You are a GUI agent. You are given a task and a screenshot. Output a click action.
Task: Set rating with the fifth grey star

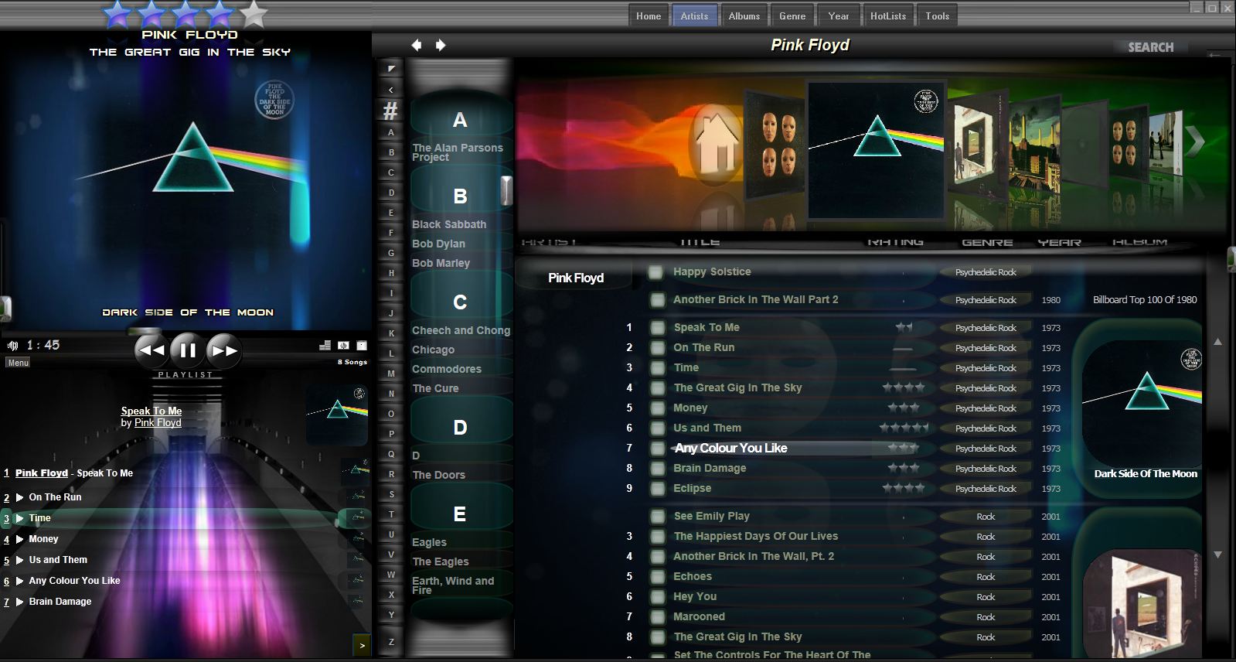coord(254,13)
